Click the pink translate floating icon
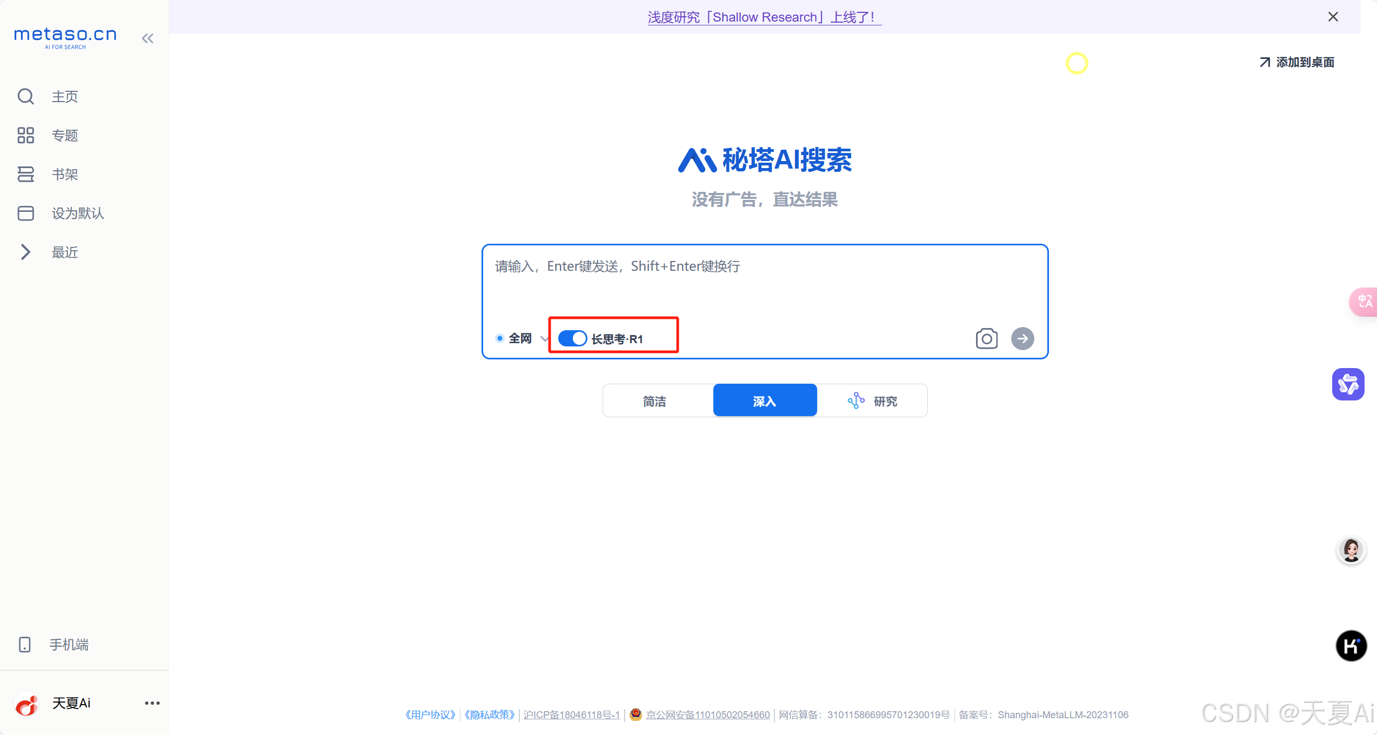The width and height of the screenshot is (1377, 735). (1363, 302)
